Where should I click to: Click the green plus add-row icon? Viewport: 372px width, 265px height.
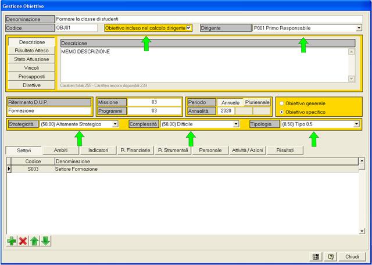coord(12,241)
